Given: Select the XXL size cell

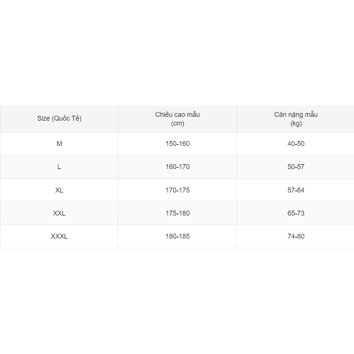Looking at the screenshot, I should tap(59, 213).
